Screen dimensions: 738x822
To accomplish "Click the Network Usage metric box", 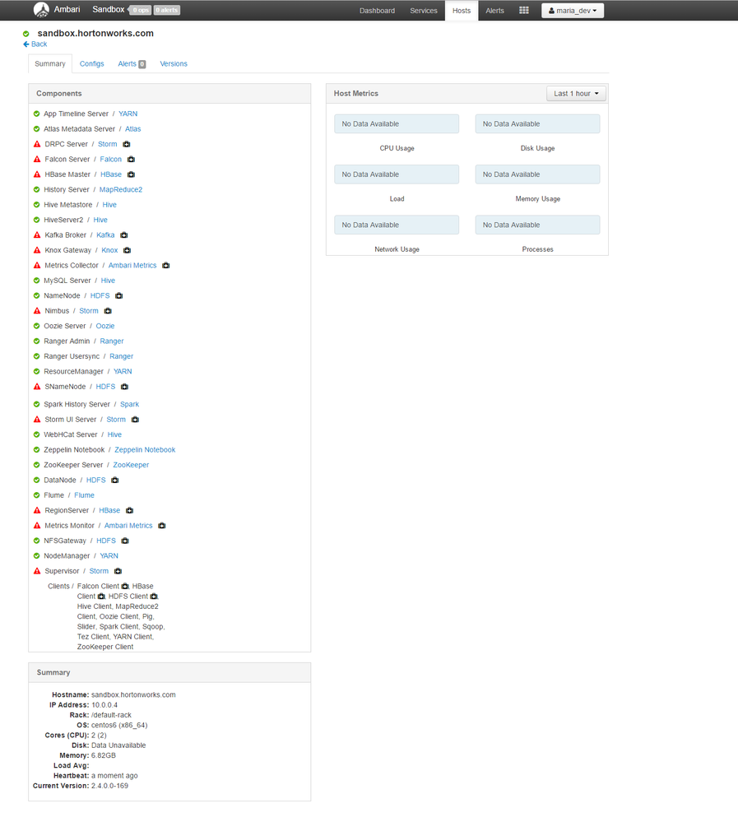I will click(397, 225).
